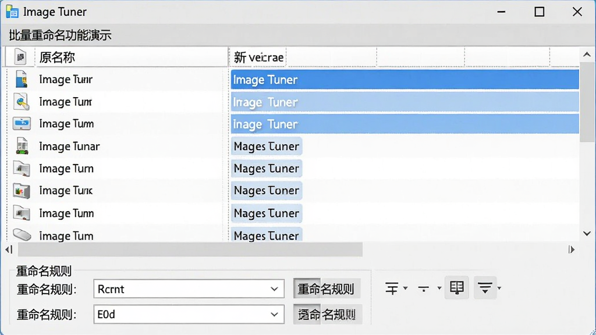Click the header icon beside 原名称 column
Viewport: 596px width, 335px height.
coord(20,58)
